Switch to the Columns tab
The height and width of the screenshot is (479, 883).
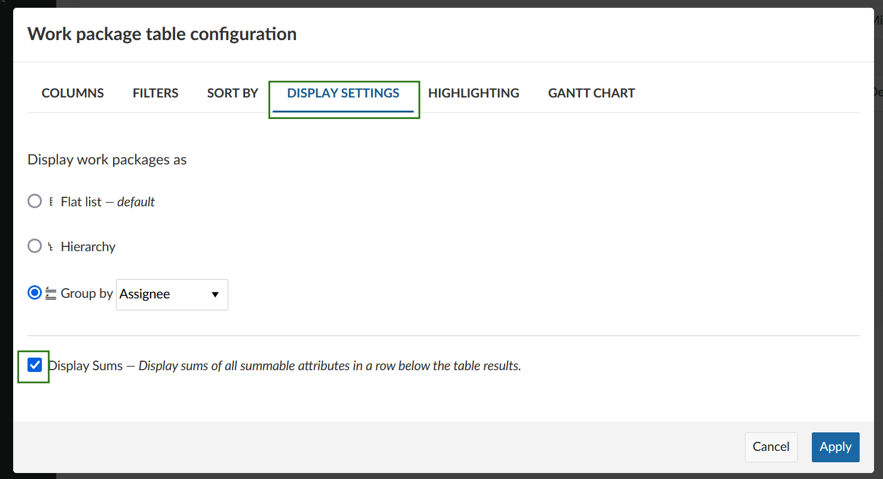pyautogui.click(x=72, y=93)
